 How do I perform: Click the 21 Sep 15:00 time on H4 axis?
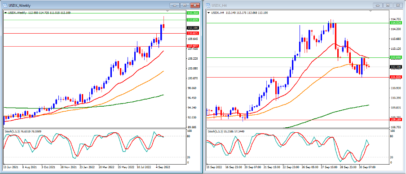pos(271,167)
